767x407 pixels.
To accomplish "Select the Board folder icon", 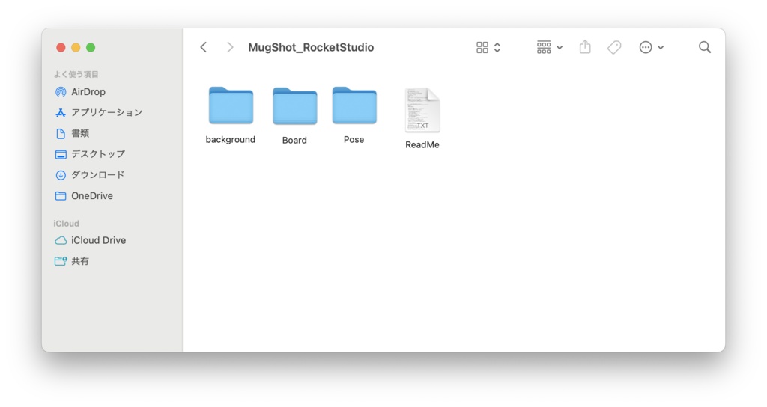I will point(295,106).
